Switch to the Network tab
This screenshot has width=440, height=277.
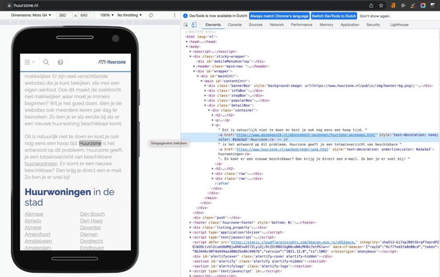point(277,25)
